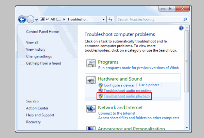Open Help via blue question mark icon
This screenshot has height=138, width=204.
(x=181, y=28)
